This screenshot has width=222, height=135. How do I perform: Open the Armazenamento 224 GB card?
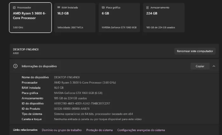pyautogui.click(x=164, y=17)
